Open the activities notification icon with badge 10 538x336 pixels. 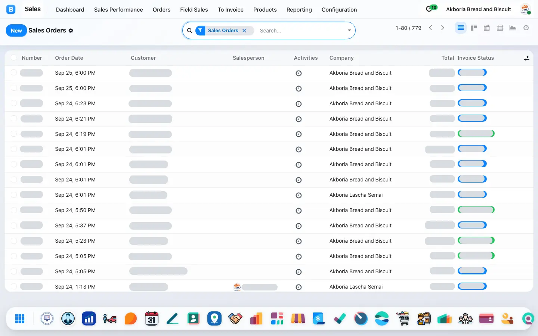tap(431, 9)
